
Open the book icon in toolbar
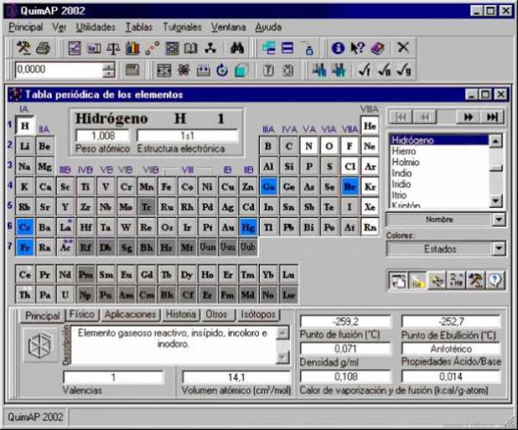click(x=190, y=48)
